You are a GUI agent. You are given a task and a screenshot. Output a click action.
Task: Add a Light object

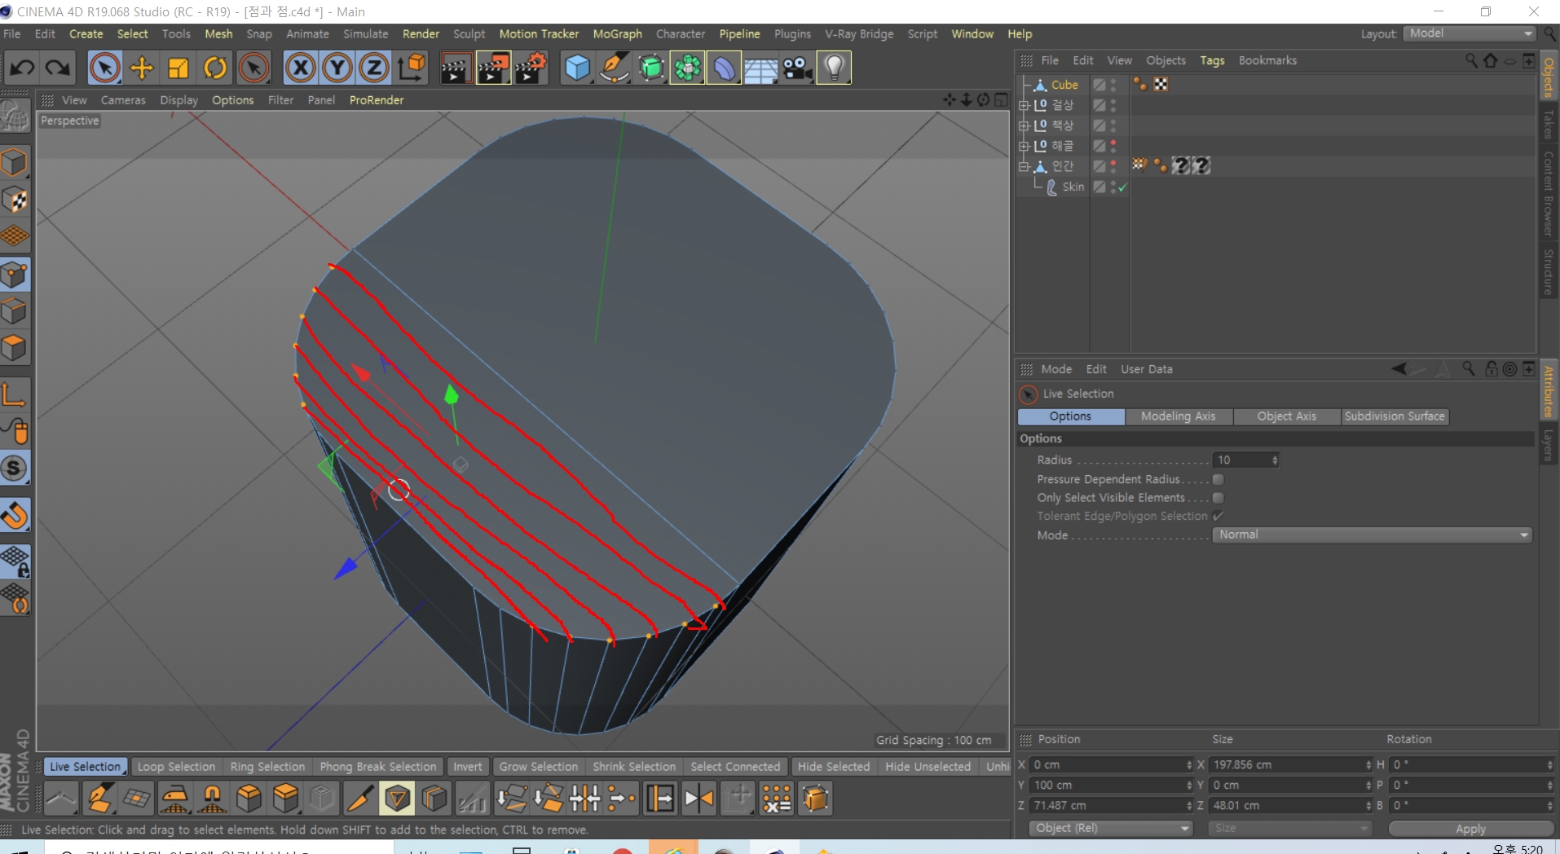pos(834,68)
